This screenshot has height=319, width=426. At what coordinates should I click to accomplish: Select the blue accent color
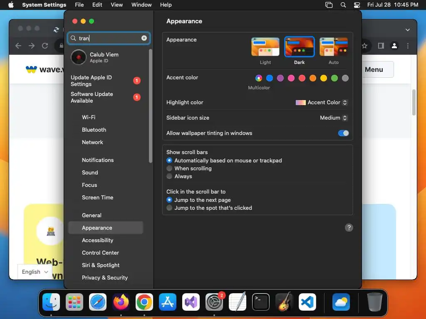coord(270,78)
